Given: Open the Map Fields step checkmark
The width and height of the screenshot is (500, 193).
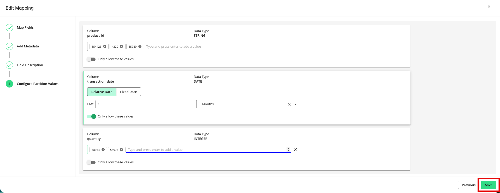Looking at the screenshot, I should click(9, 28).
